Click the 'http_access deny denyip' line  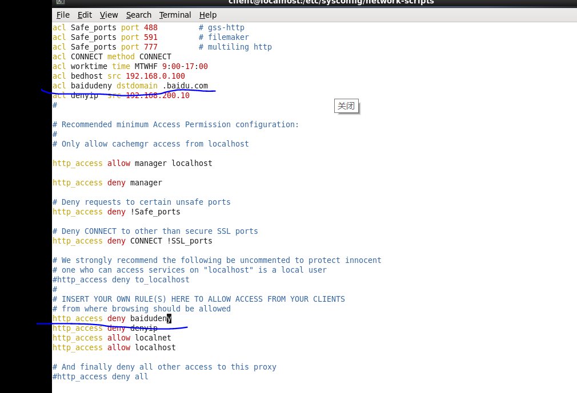pos(105,329)
